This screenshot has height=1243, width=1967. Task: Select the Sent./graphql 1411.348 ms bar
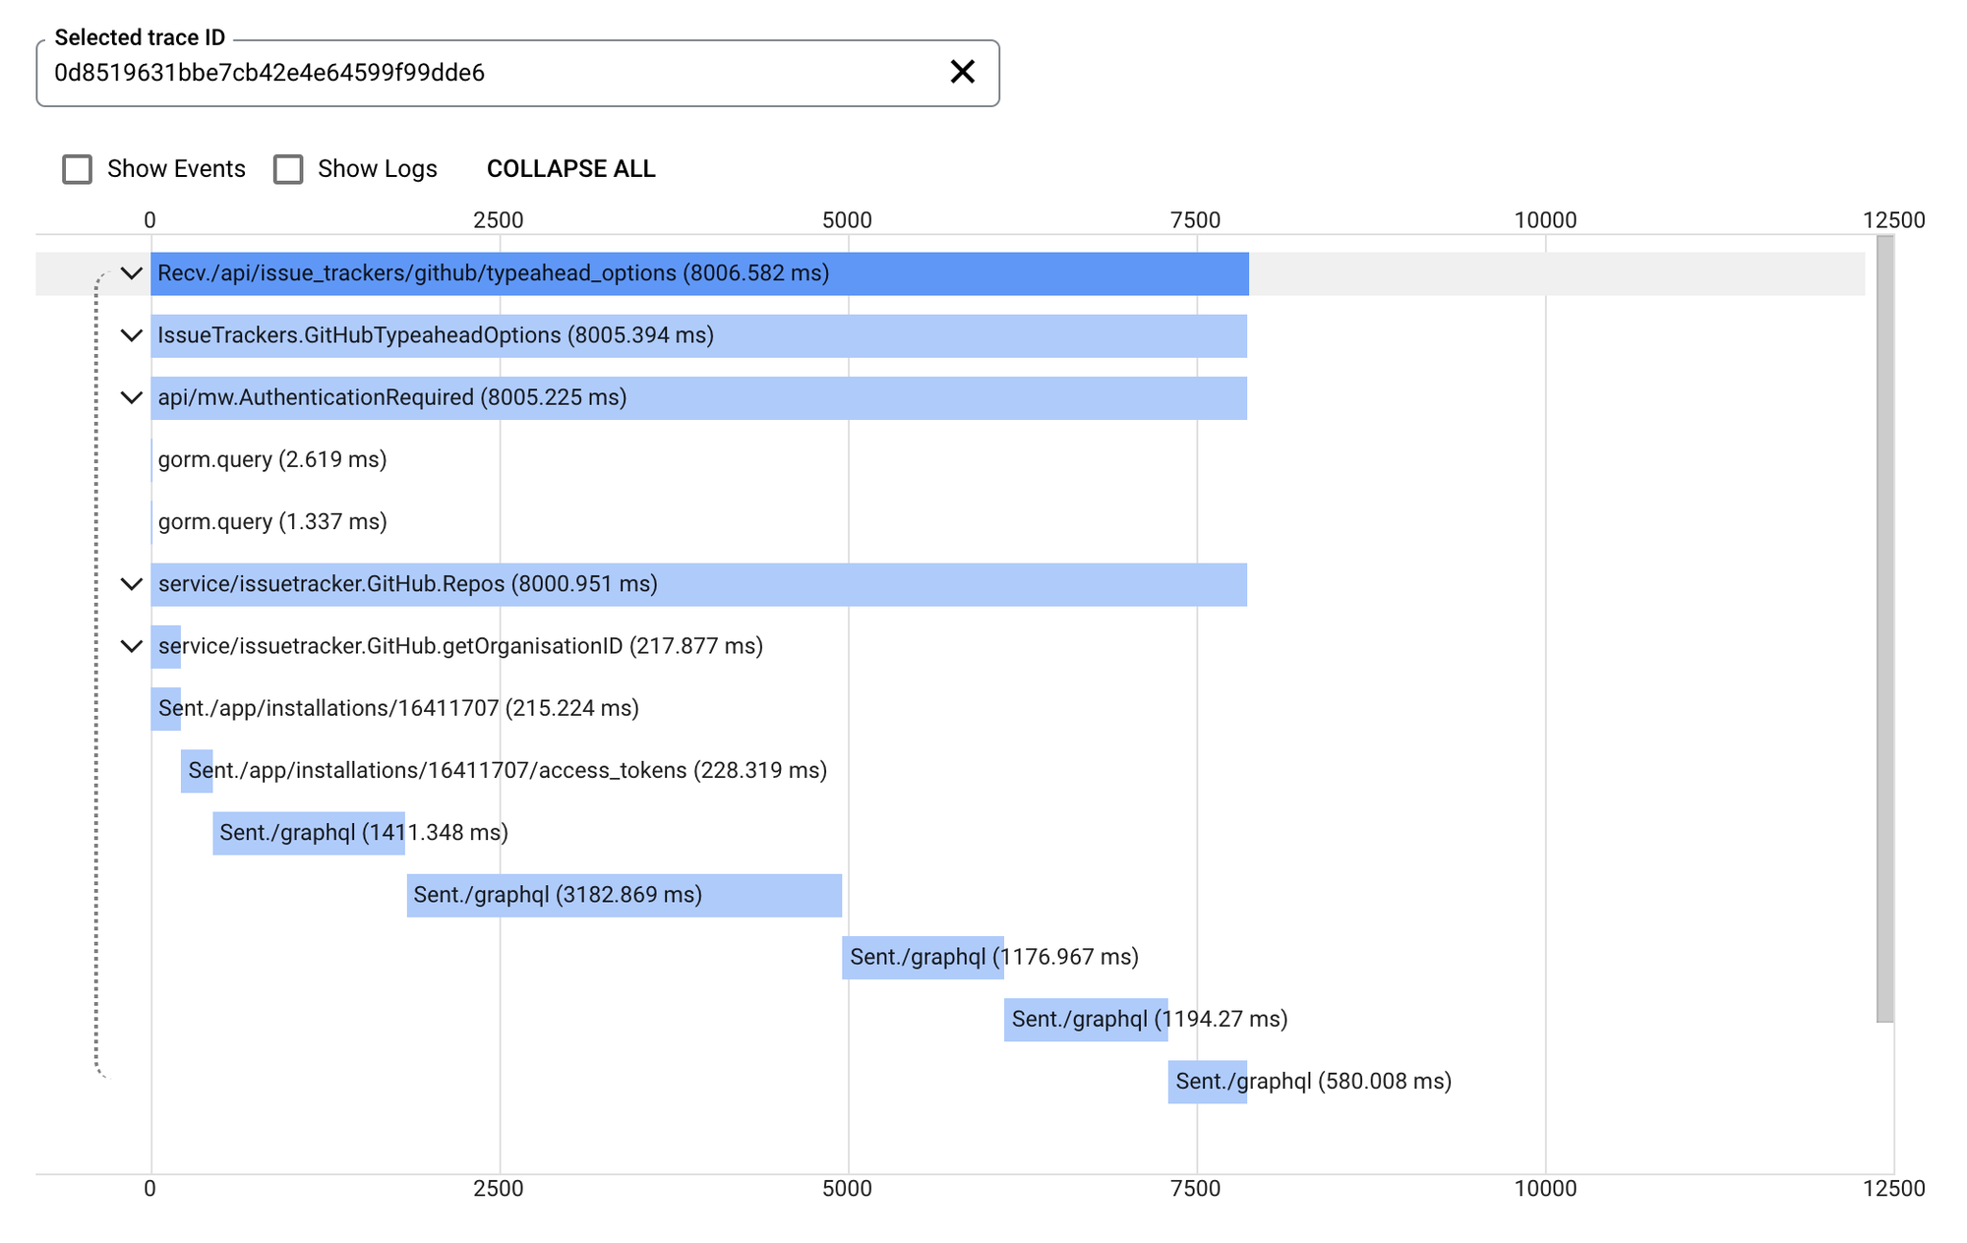coord(308,833)
